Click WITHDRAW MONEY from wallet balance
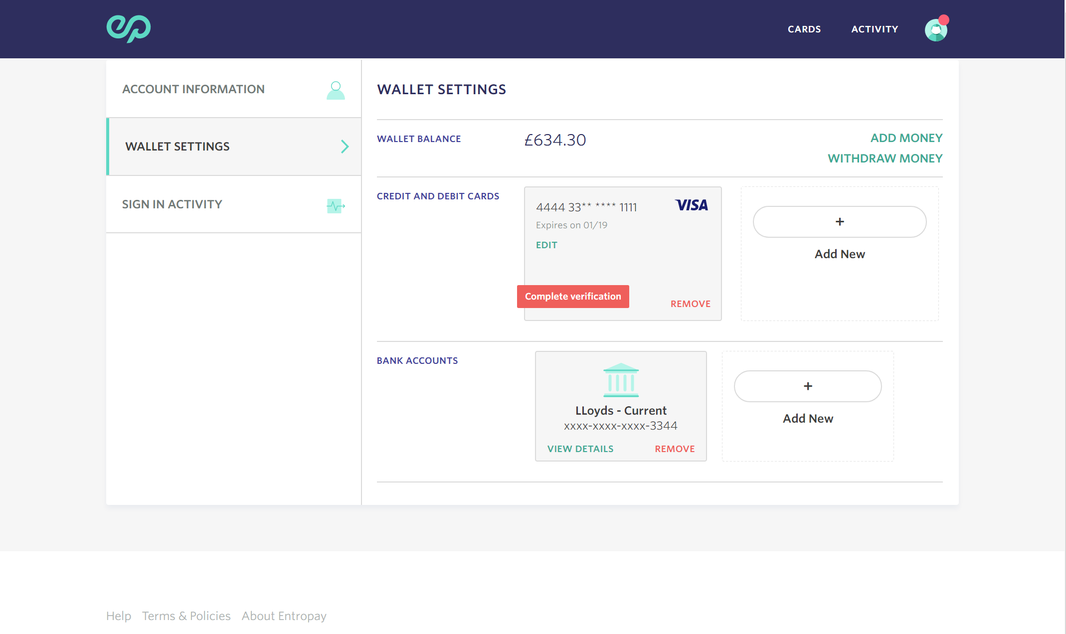Screen dimensions: 1066x634 (885, 158)
